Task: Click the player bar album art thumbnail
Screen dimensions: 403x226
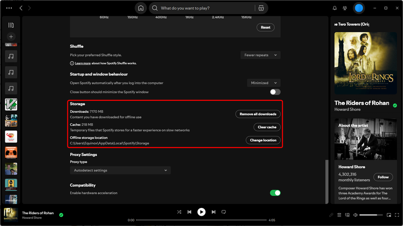Action: [x=11, y=215]
